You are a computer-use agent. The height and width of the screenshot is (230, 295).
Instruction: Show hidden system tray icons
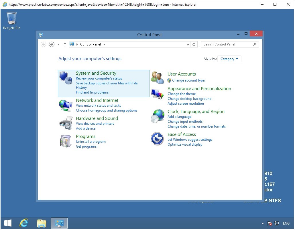(263, 223)
